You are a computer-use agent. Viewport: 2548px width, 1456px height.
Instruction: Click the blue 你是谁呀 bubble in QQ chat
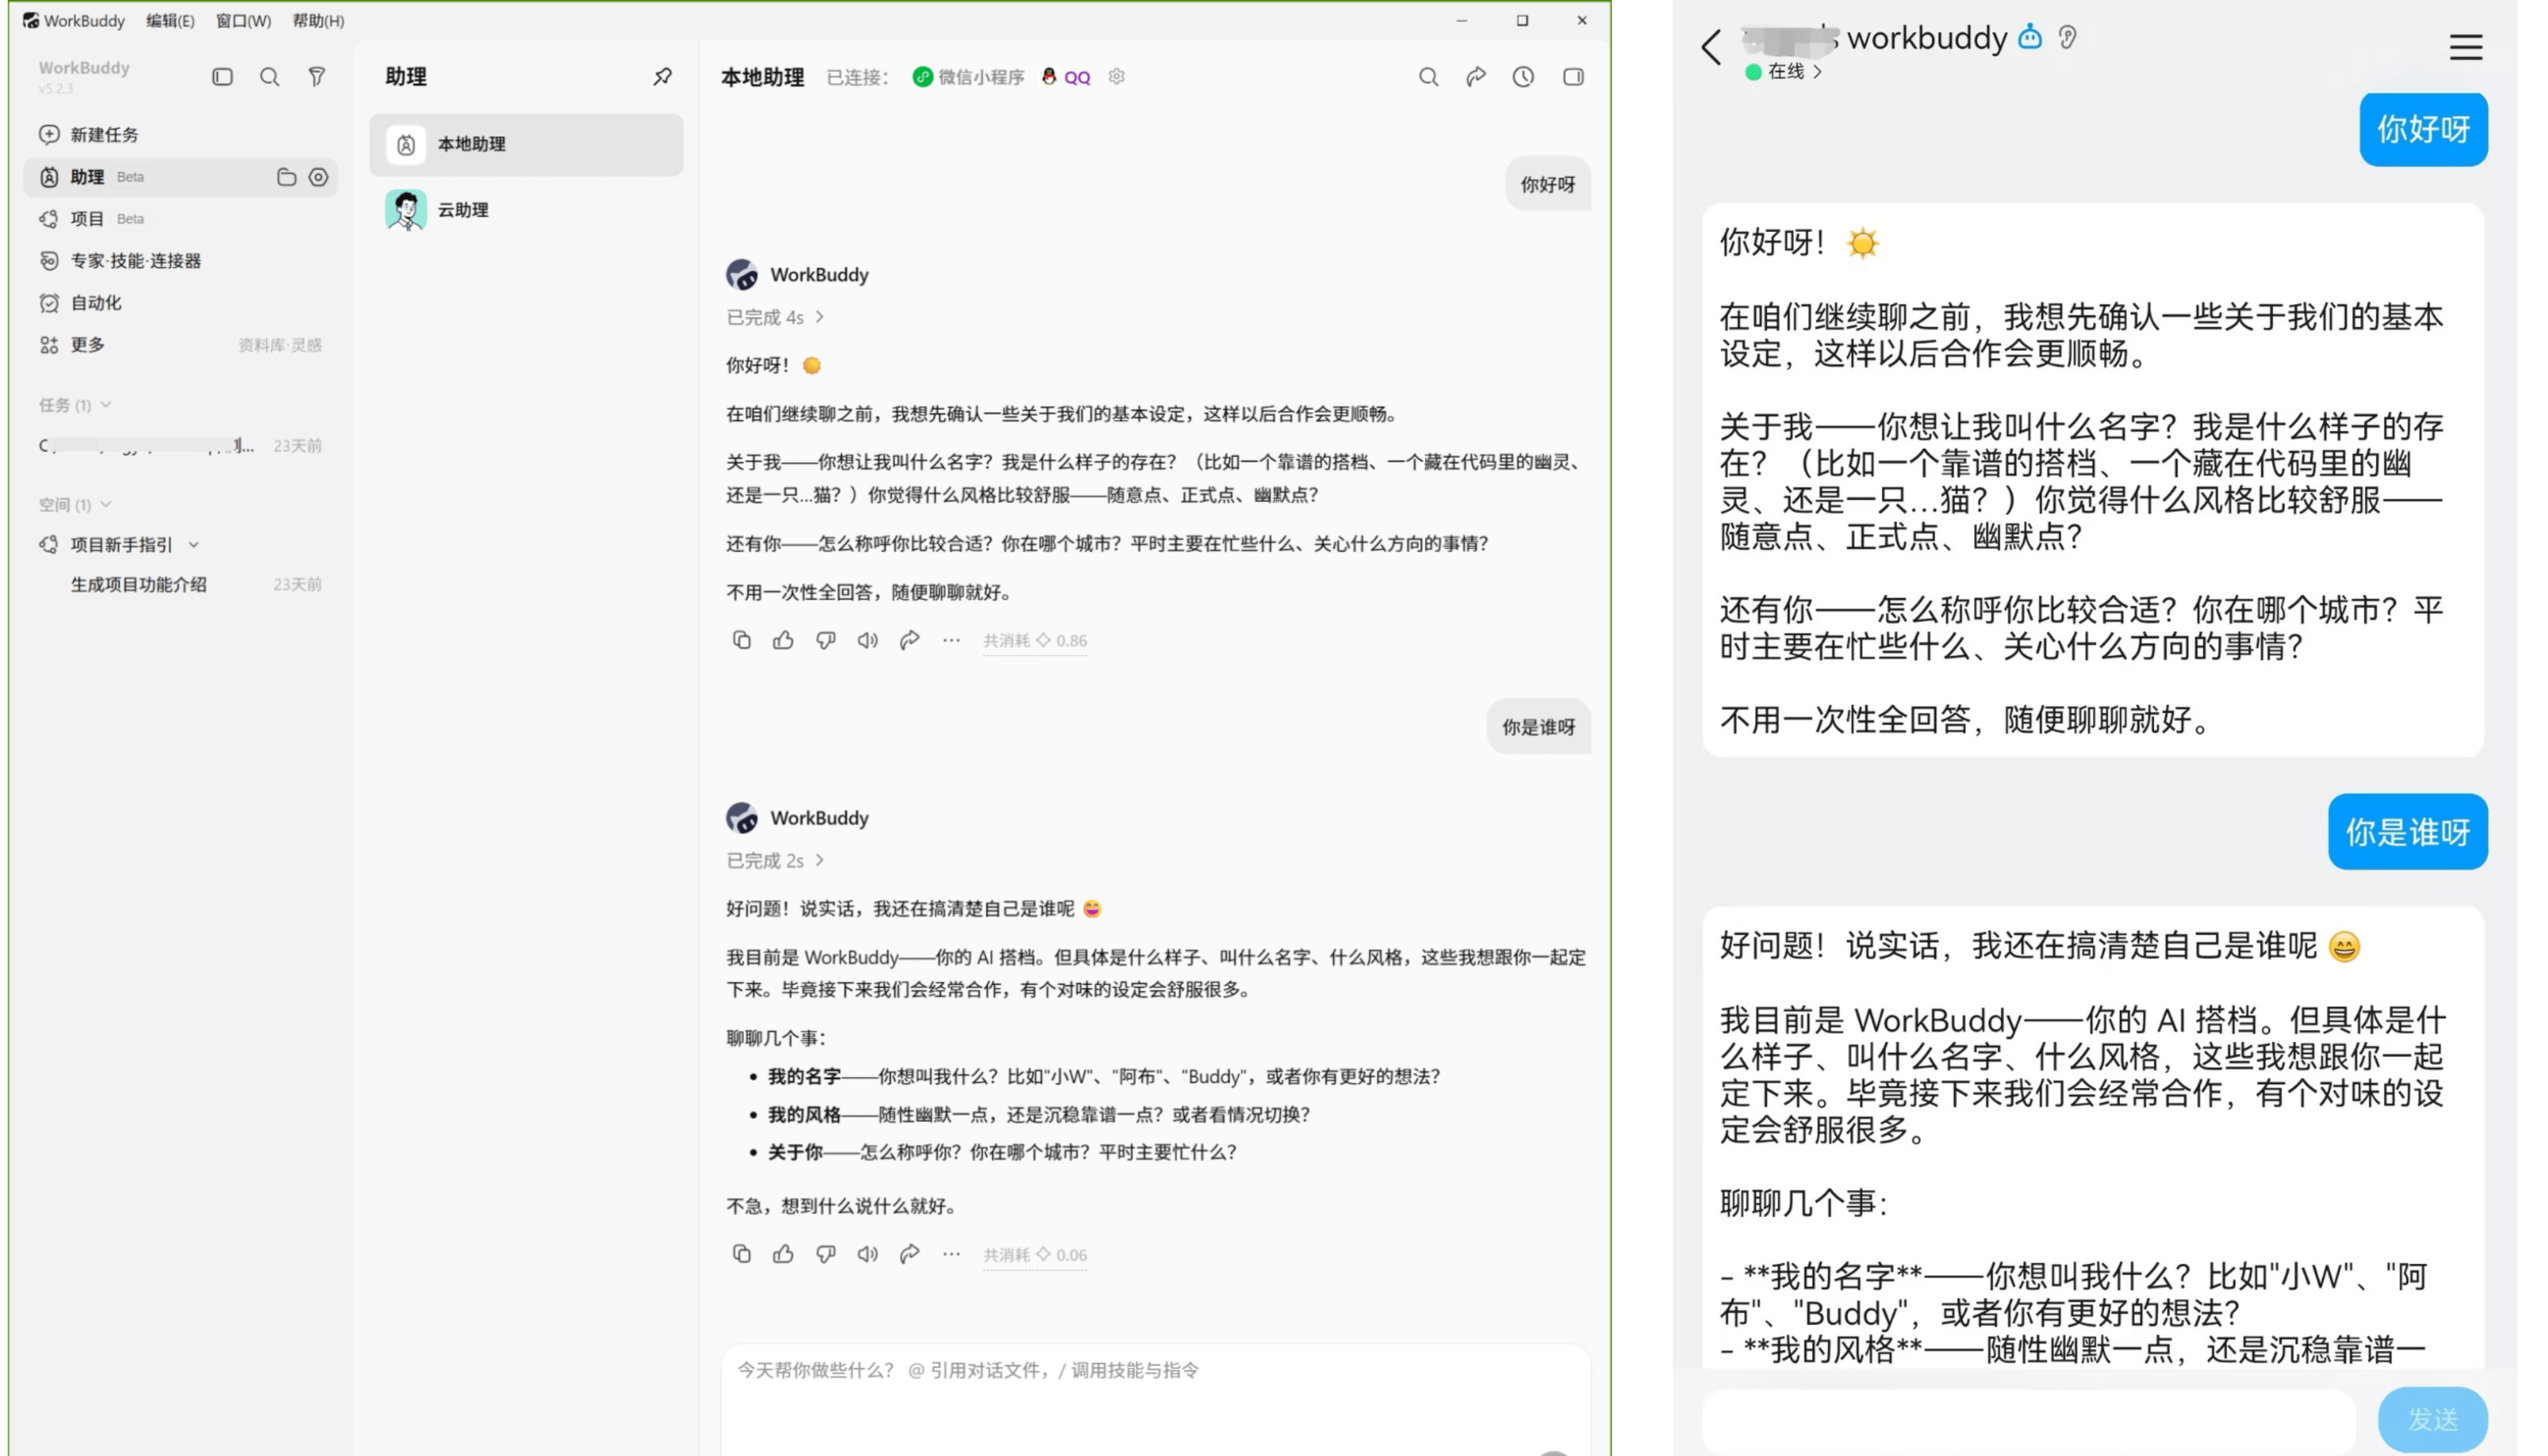point(2408,832)
